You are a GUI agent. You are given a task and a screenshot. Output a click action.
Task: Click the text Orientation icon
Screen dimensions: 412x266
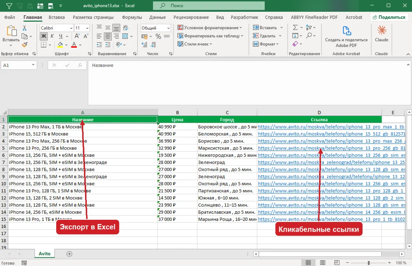pyautogui.click(x=119, y=45)
